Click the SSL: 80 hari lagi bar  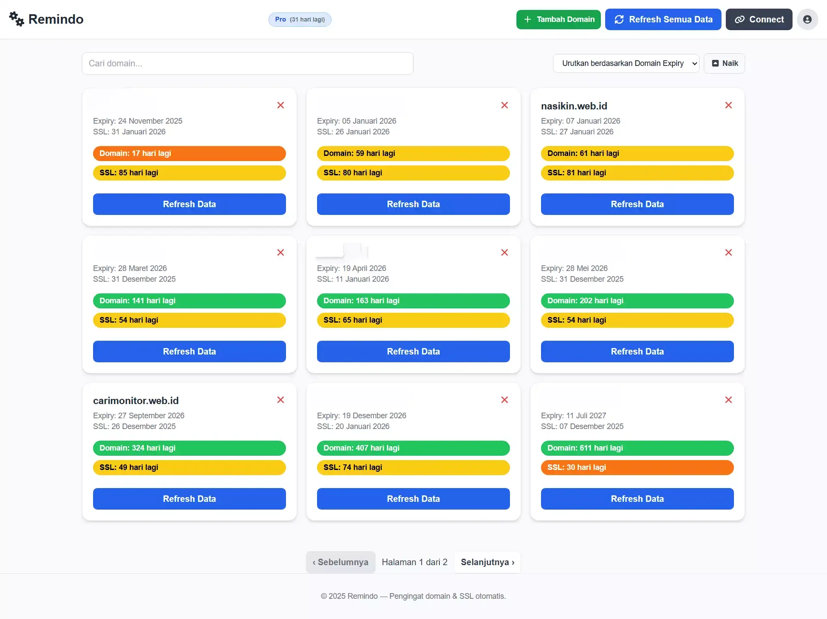[413, 173]
